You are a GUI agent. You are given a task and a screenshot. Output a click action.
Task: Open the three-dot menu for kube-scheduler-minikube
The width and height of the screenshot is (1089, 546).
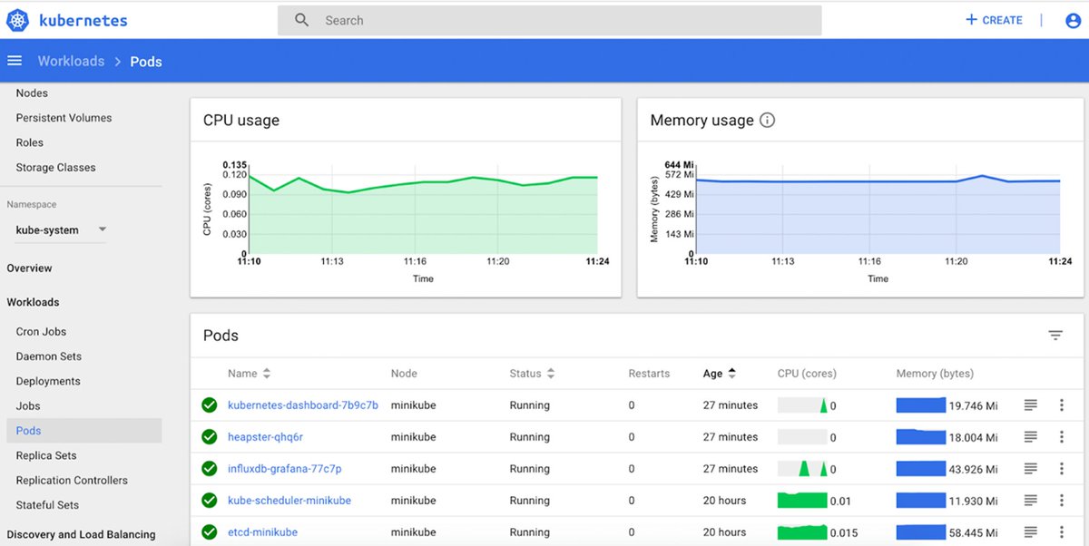coord(1062,501)
